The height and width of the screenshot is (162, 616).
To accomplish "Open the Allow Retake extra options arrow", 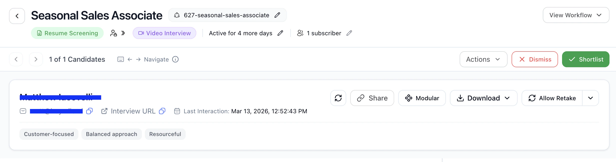I will [591, 98].
